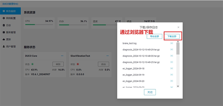Click the 网络配置 sidebar icon
Viewport: 223px width, 106px height.
(4, 18)
